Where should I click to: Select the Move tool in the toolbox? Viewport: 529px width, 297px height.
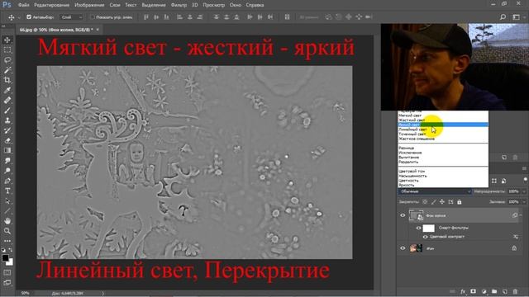pyautogui.click(x=7, y=40)
